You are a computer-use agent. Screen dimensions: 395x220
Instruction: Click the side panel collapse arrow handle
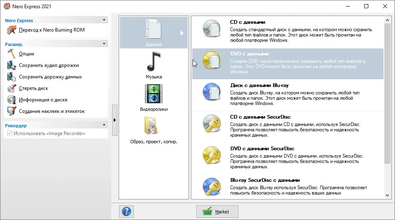pos(115,120)
